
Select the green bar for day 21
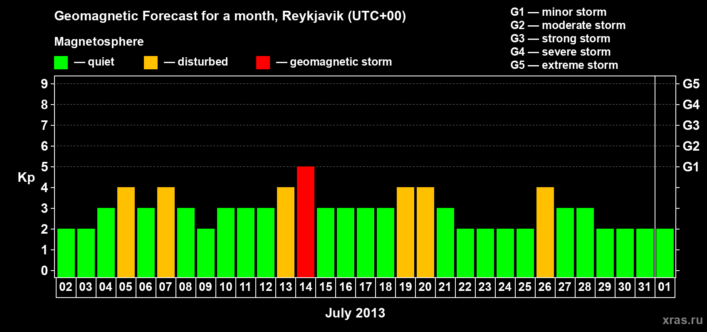pyautogui.click(x=445, y=242)
